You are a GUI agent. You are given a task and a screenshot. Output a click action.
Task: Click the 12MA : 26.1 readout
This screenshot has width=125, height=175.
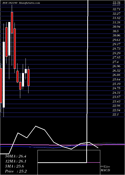pos(15,161)
